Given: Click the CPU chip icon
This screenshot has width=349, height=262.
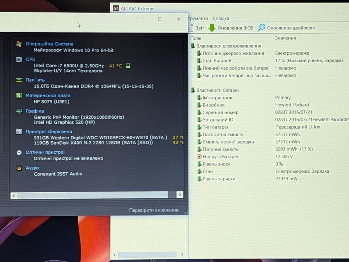Looking at the screenshot, I should [x=19, y=60].
